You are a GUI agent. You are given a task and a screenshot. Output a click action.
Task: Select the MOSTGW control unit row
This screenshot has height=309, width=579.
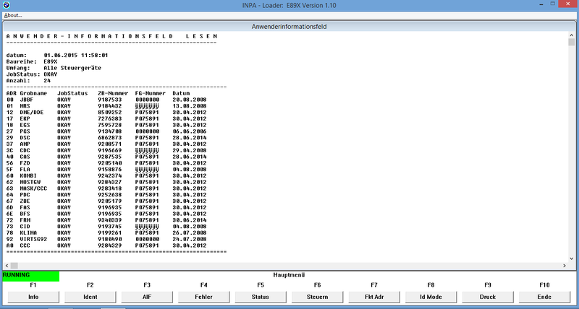pyautogui.click(x=106, y=183)
